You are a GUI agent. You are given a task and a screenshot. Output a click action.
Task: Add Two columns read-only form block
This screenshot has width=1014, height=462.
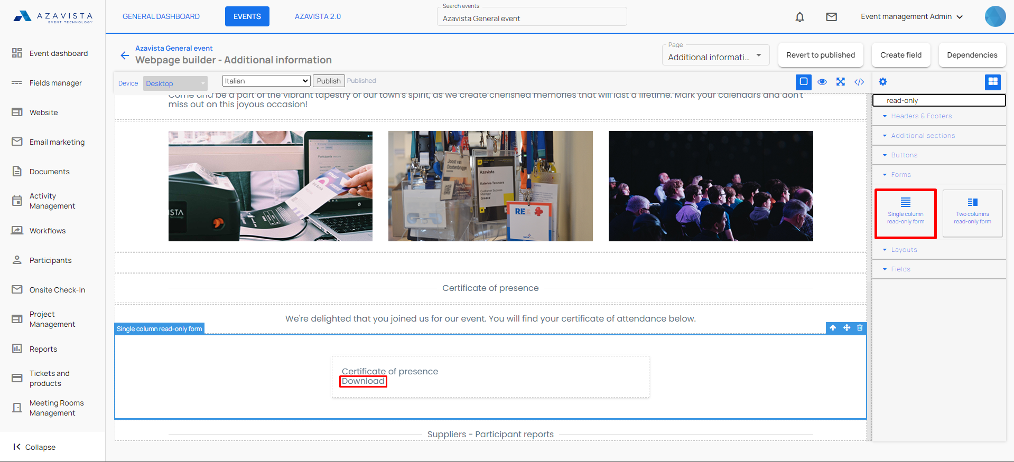pyautogui.click(x=973, y=213)
